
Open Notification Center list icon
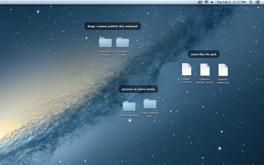[257, 2]
